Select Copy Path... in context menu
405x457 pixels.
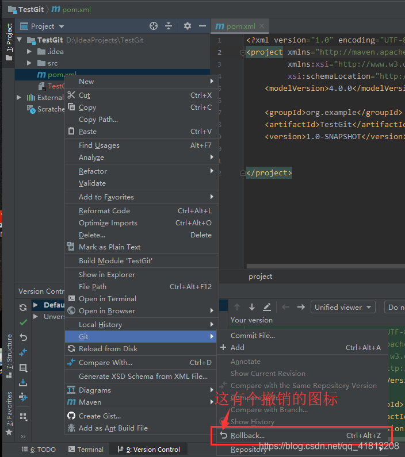pos(142,120)
